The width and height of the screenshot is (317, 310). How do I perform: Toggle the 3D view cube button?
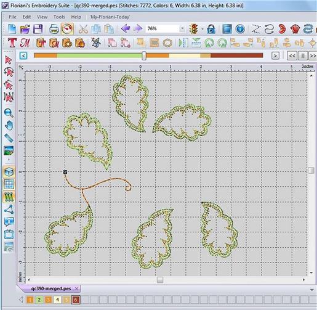[x=9, y=172]
